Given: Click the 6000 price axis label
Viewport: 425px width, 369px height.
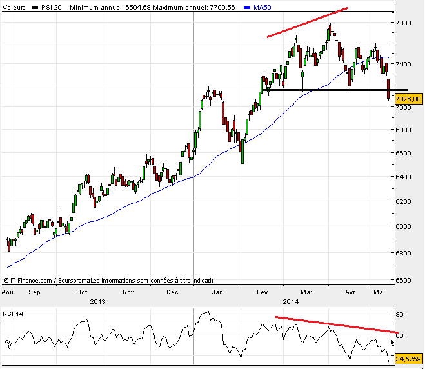Looking at the screenshot, I should (403, 226).
